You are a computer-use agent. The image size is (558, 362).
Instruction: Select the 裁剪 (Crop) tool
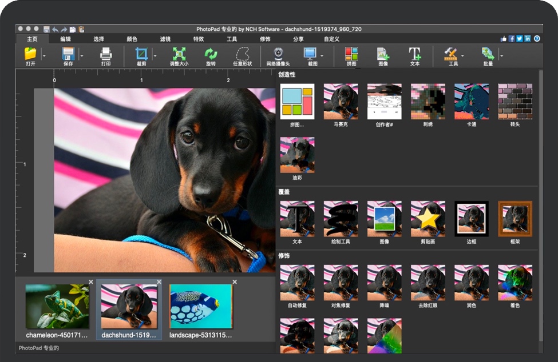141,54
